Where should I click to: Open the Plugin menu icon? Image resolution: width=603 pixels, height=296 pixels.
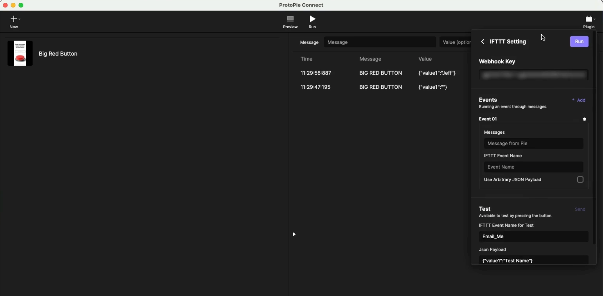click(x=589, y=19)
